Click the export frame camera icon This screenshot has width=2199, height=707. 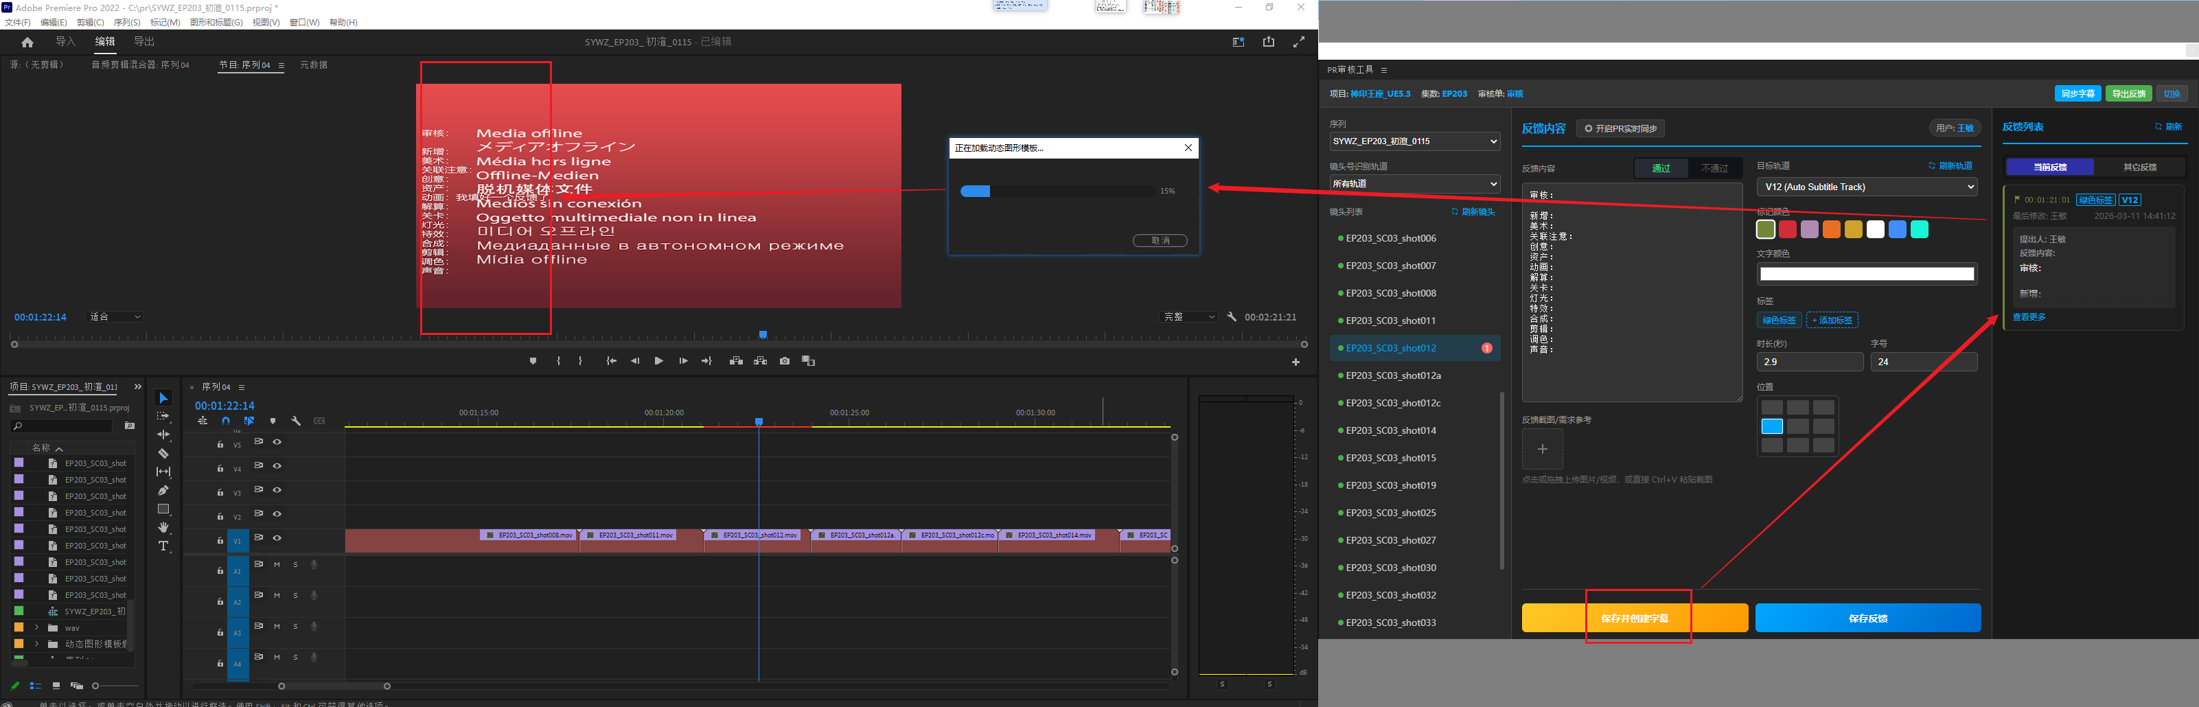click(x=785, y=361)
